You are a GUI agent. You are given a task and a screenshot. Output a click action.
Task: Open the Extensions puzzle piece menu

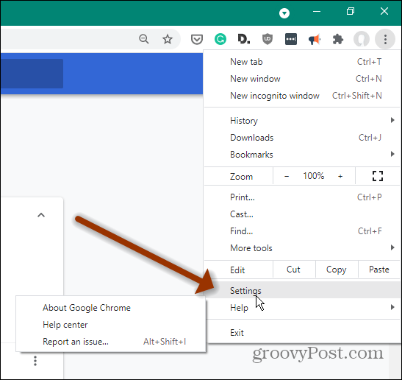coord(337,39)
